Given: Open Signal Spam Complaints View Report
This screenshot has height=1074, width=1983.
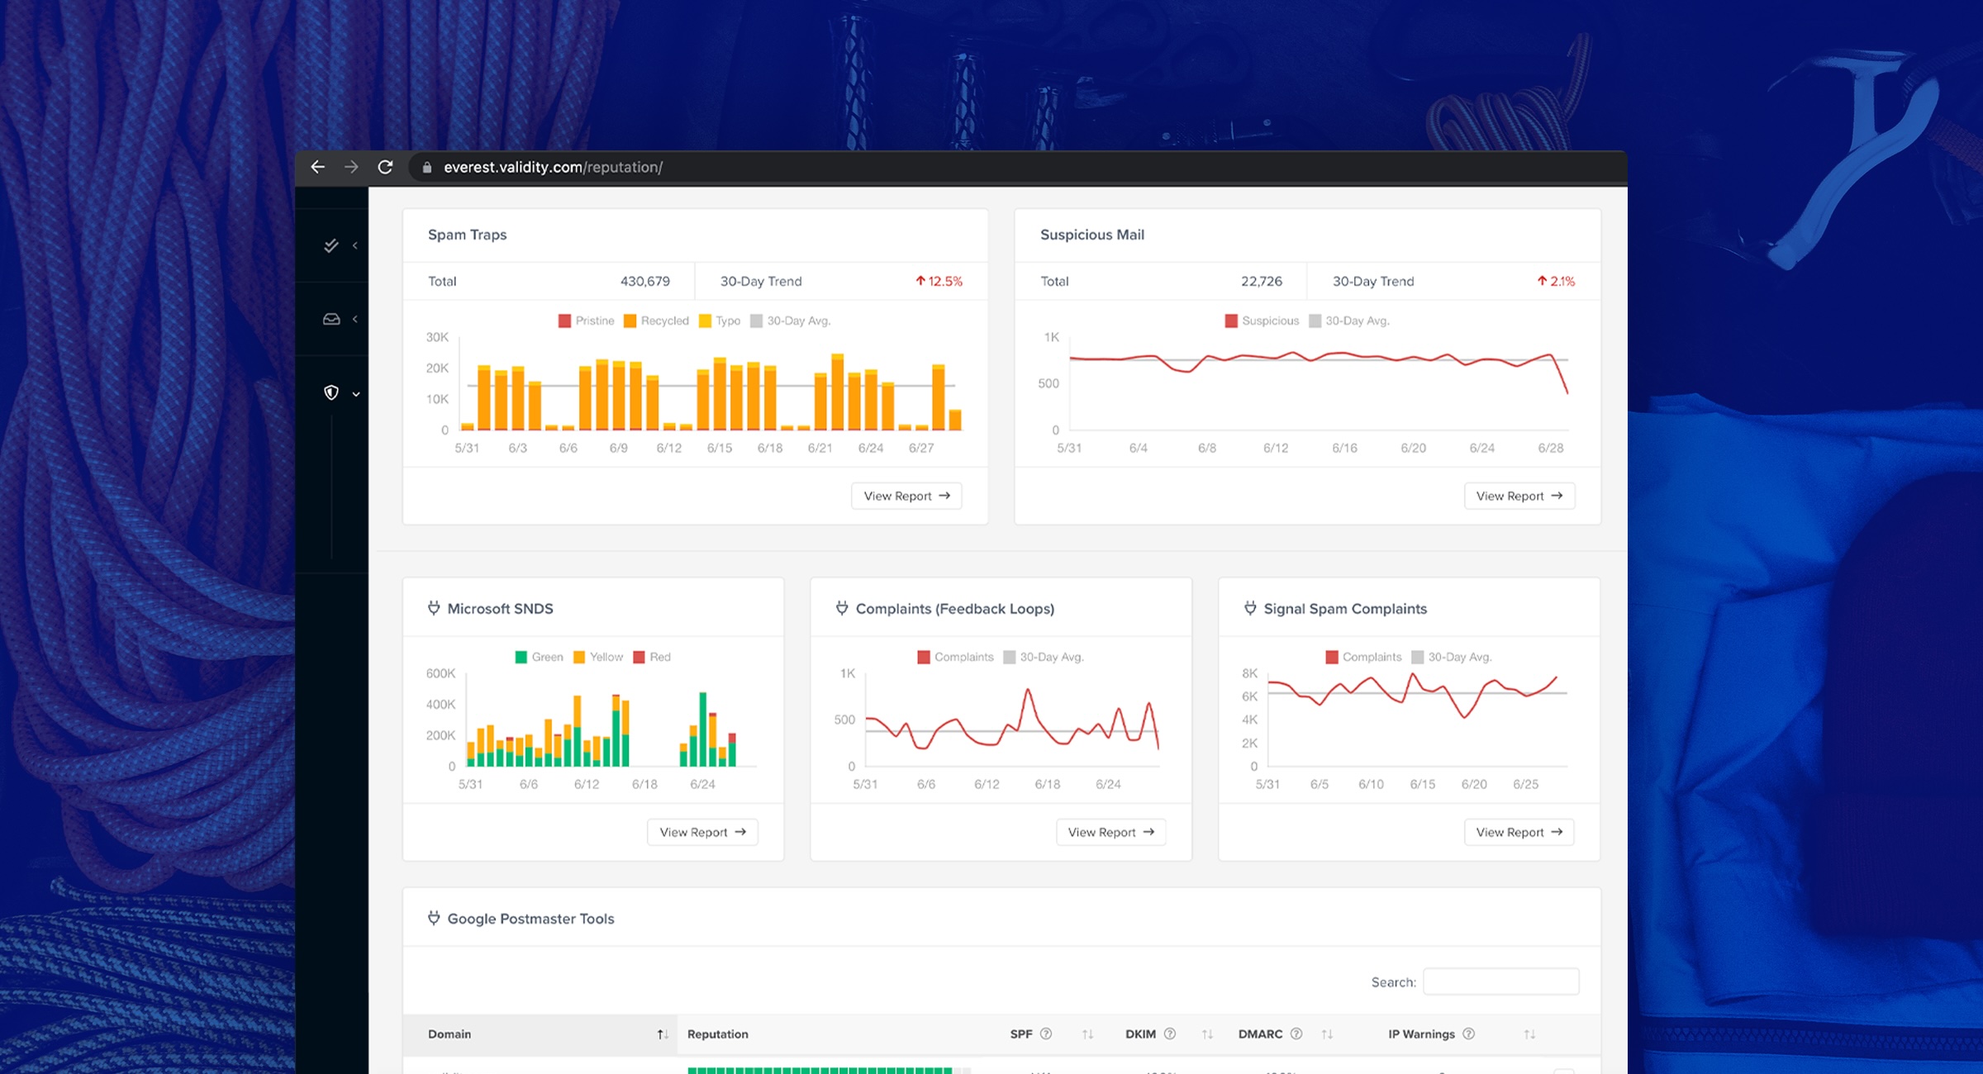Looking at the screenshot, I should click(x=1519, y=832).
